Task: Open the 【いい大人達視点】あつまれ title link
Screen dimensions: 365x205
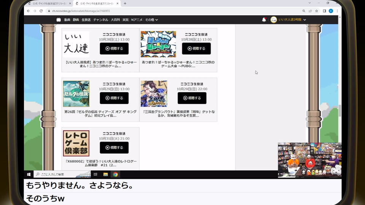Action: pyautogui.click(x=100, y=64)
